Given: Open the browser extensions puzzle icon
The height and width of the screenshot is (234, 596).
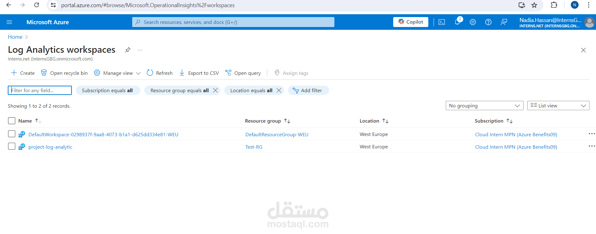Looking at the screenshot, I should (x=554, y=5).
